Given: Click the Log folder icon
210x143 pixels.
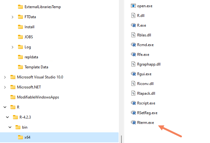Looking at the screenshot, I should coord(20,47).
